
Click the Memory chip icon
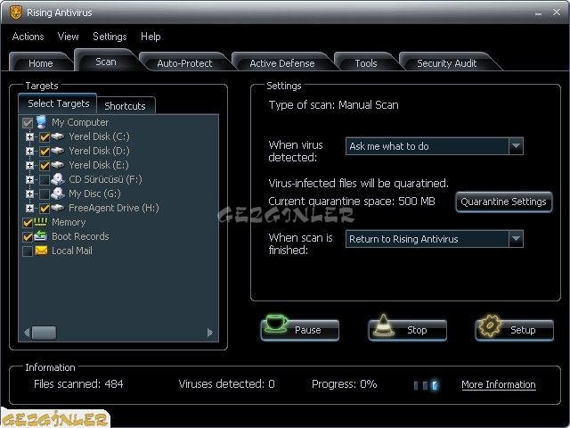pyautogui.click(x=41, y=221)
